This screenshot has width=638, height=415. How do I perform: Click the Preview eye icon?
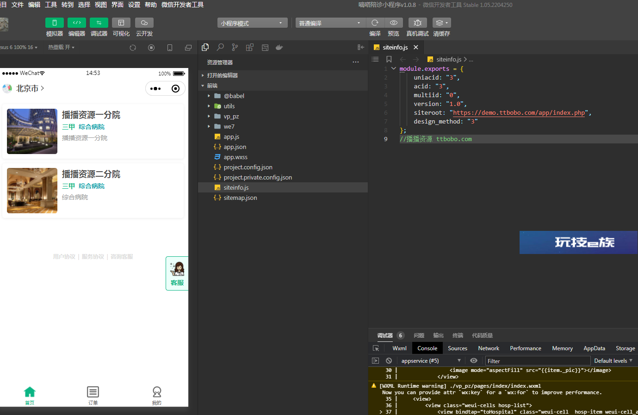tap(394, 23)
